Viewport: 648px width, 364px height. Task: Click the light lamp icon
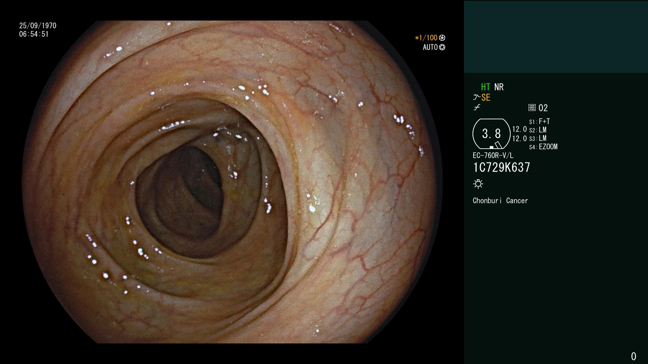(x=478, y=184)
